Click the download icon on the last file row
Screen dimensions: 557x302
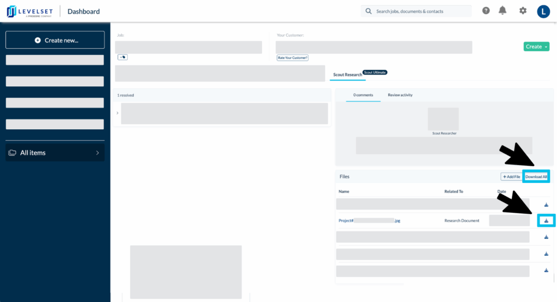point(546,270)
